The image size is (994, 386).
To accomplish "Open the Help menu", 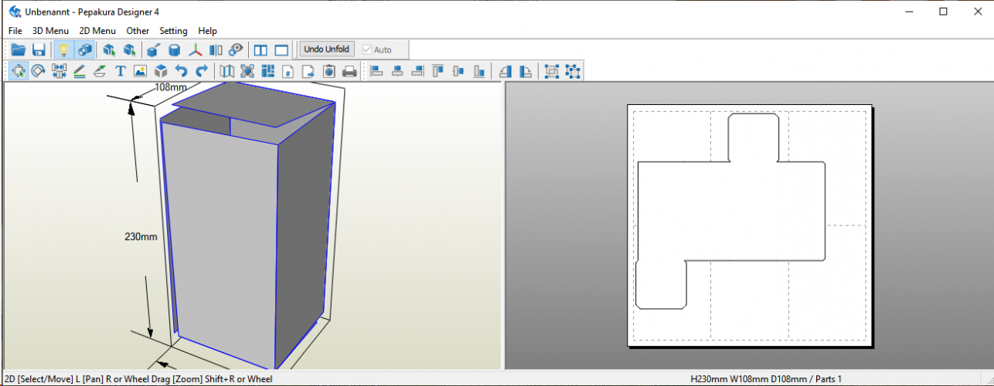I will click(x=207, y=31).
